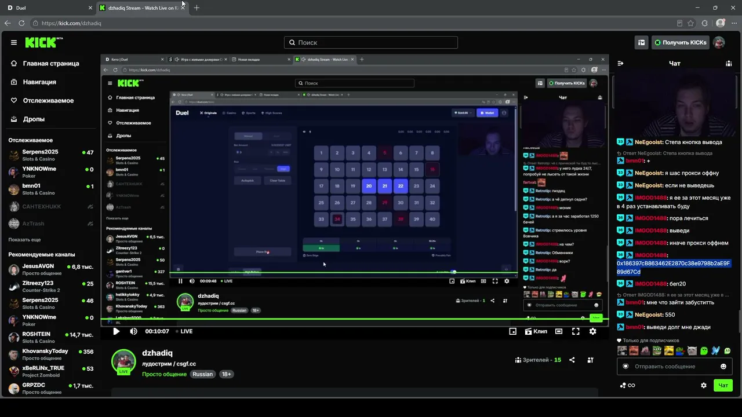This screenshot has width=742, height=417.
Task: Open followed channel YNKNOWme
Action: 50,172
